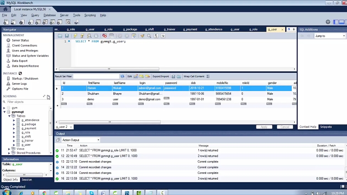Toggle Wrap Cell Content icon

pos(208,76)
